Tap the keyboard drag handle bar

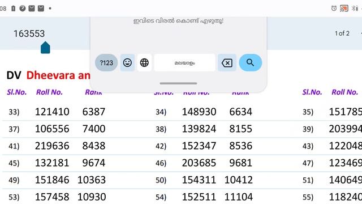click(x=178, y=83)
